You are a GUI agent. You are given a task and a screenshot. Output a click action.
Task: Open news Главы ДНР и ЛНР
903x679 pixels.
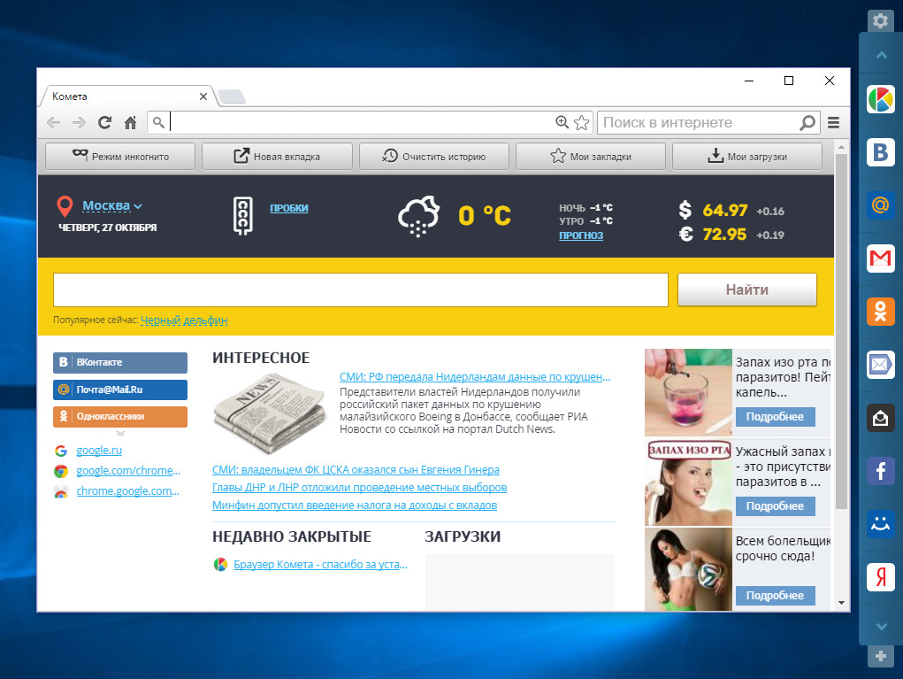coord(359,487)
